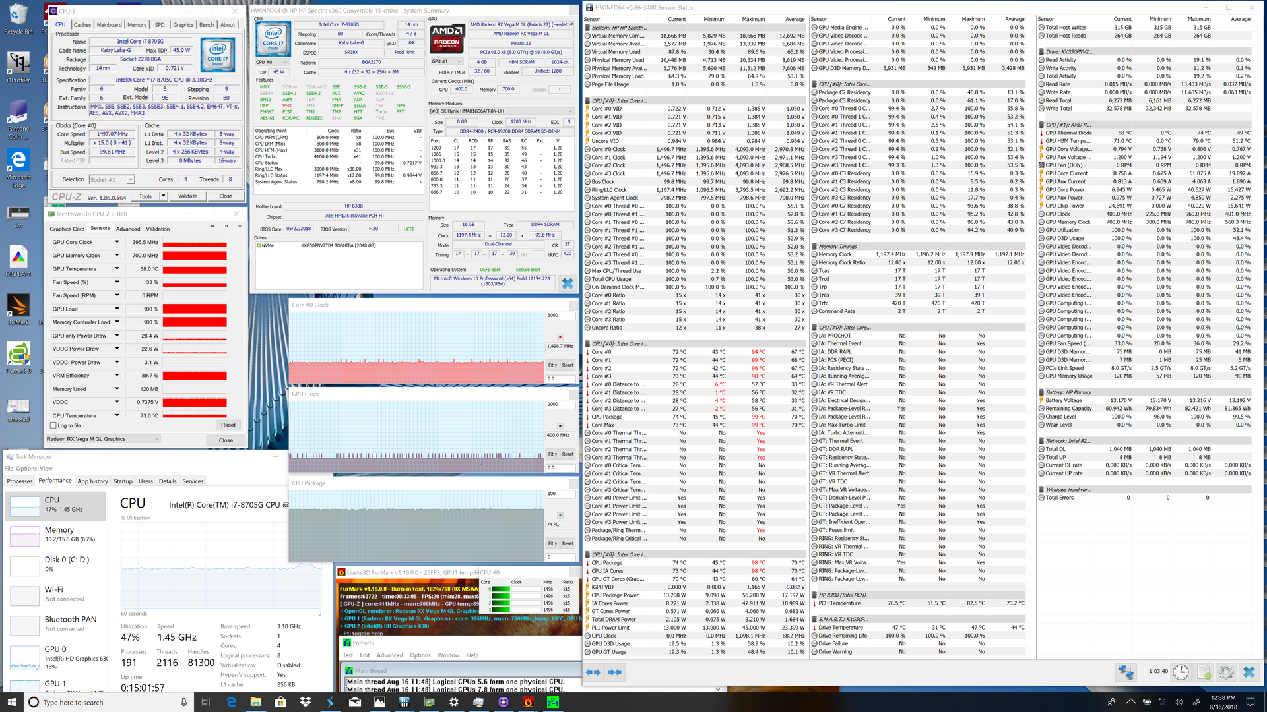
Task: Click CPU Package graph Reset button
Action: click(x=568, y=543)
